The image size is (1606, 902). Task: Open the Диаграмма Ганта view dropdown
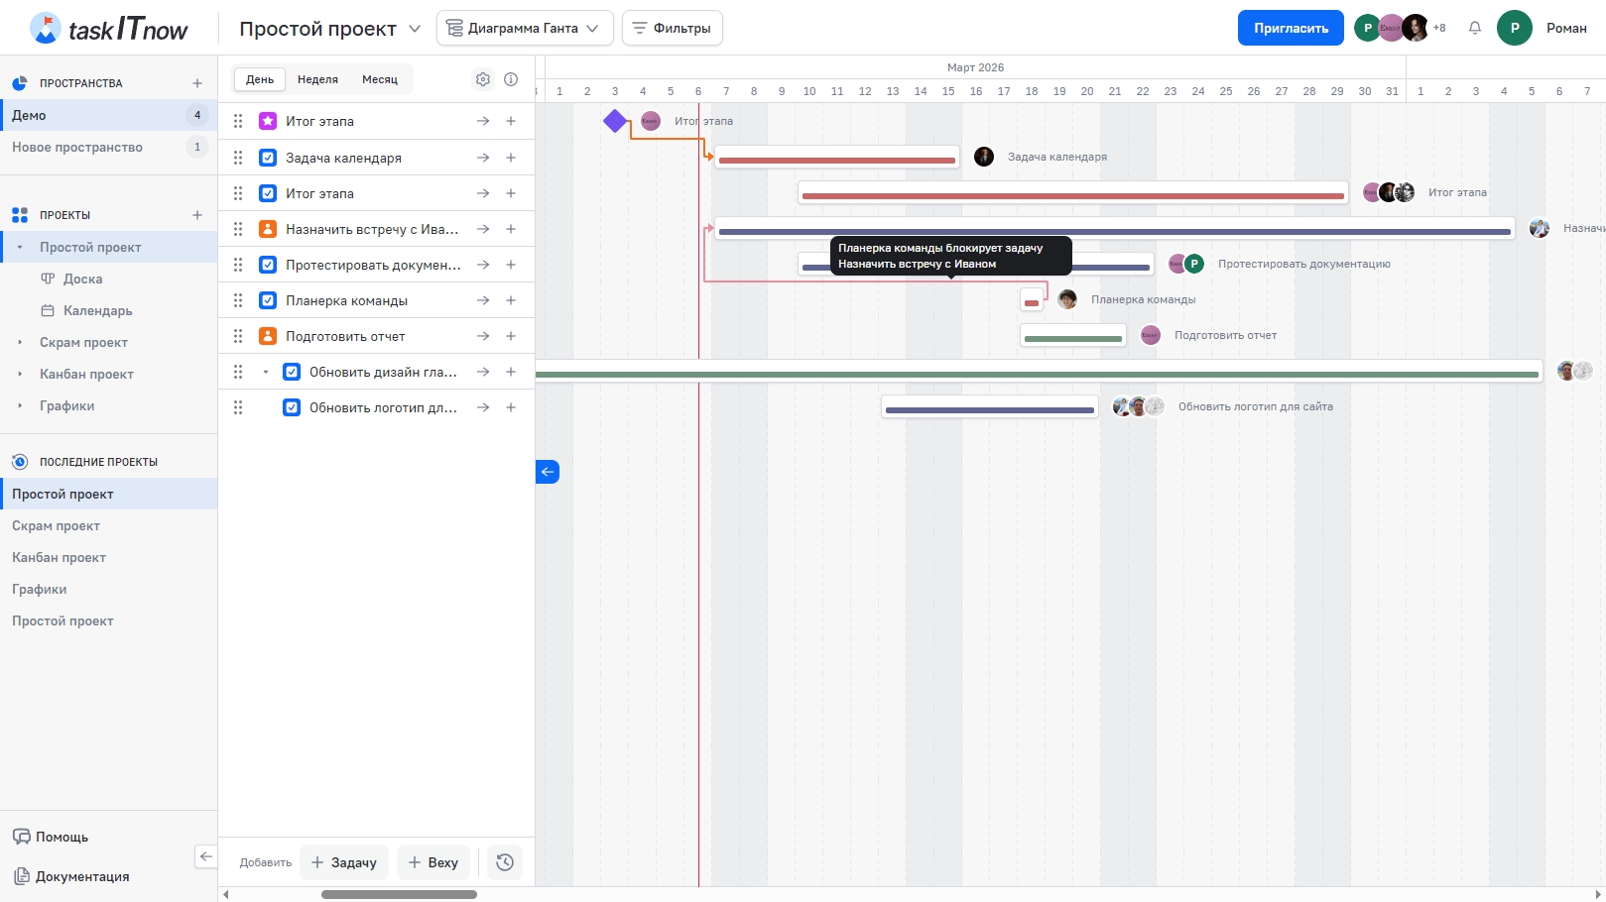tap(524, 28)
